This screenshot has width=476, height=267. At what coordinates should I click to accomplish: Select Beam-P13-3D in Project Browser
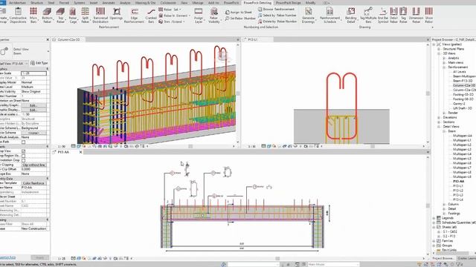tap(463, 81)
